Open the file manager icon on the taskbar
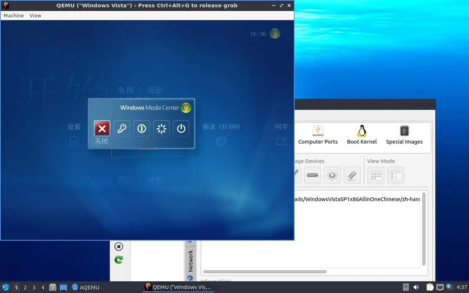 tap(53, 287)
